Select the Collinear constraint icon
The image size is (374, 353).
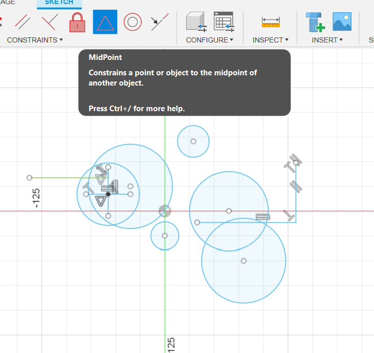click(x=160, y=22)
